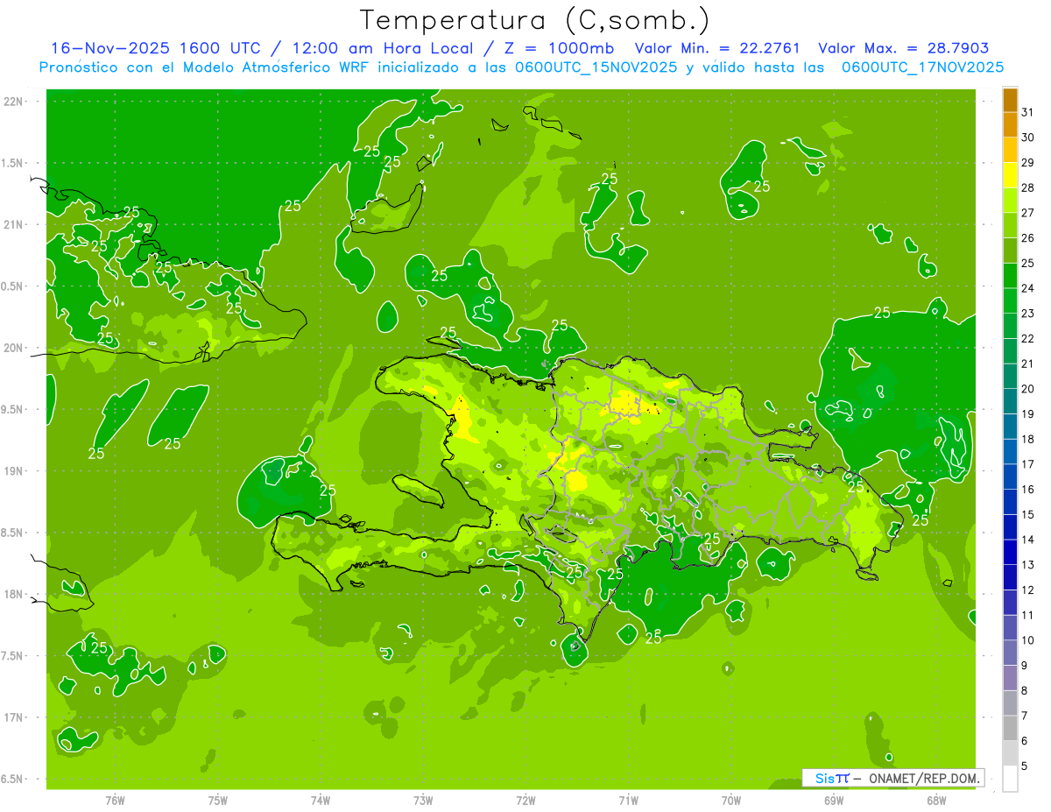Screen dimensions: 1051x812
Task: Click the "73W" longitude label
Action: click(423, 801)
